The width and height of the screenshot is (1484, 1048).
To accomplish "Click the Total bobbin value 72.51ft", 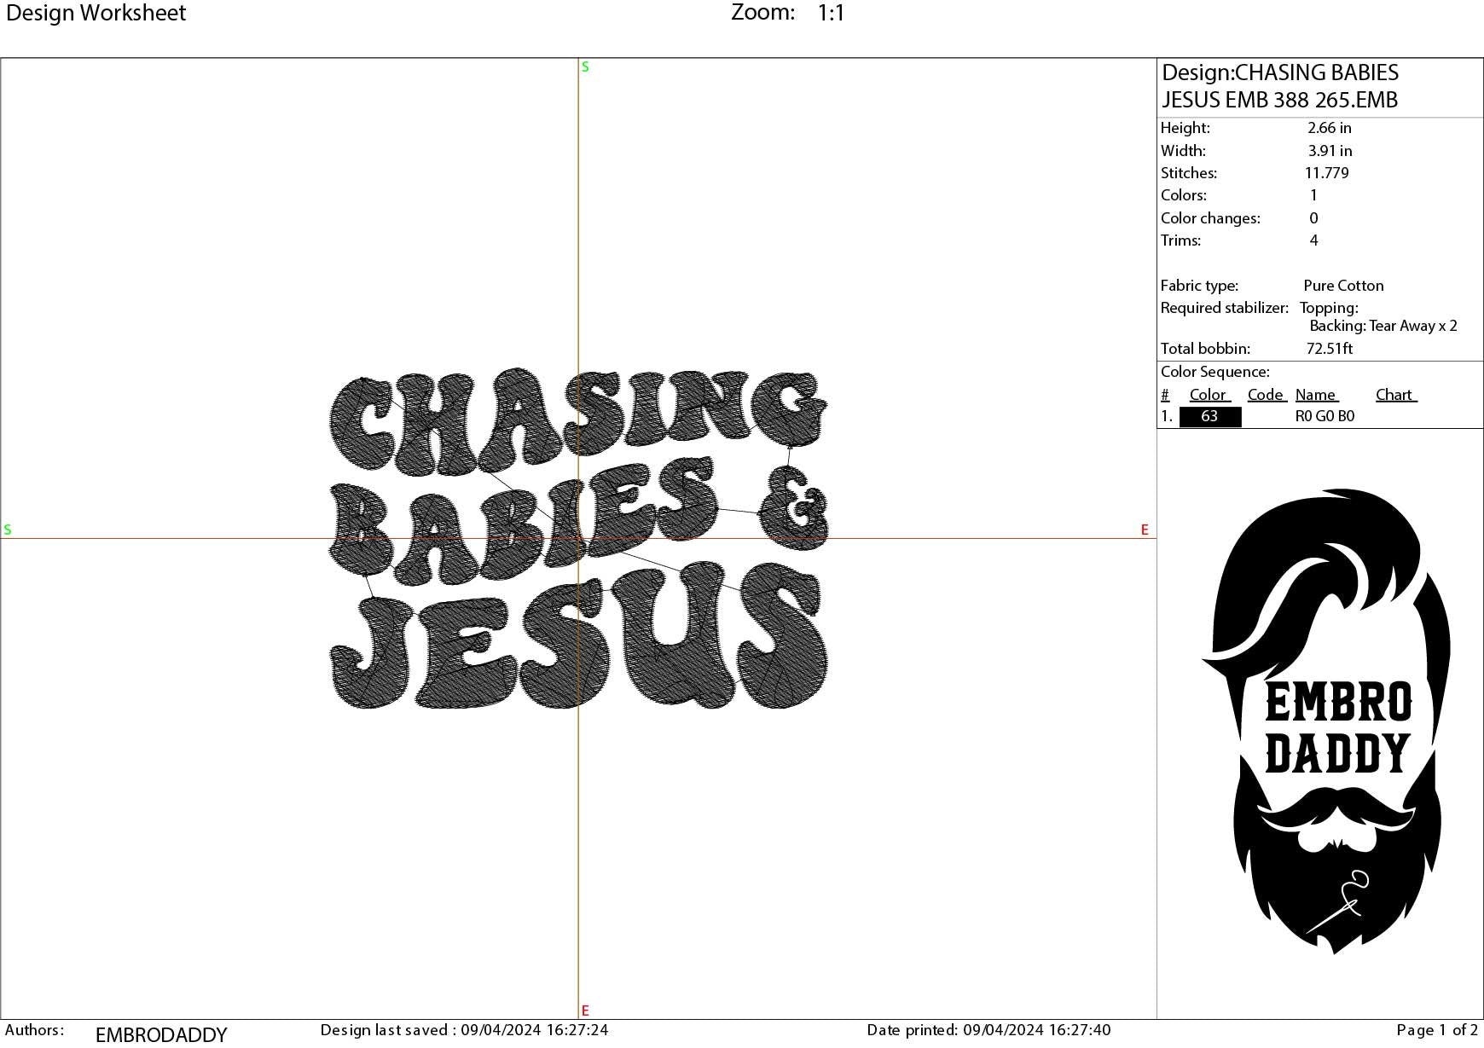I will click(1330, 349).
